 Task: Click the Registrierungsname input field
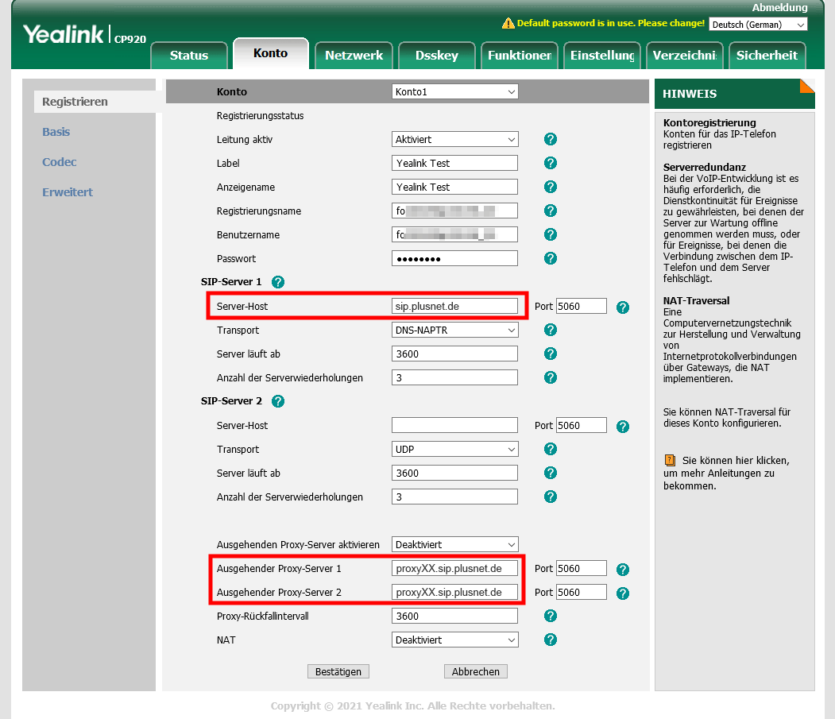pos(454,211)
